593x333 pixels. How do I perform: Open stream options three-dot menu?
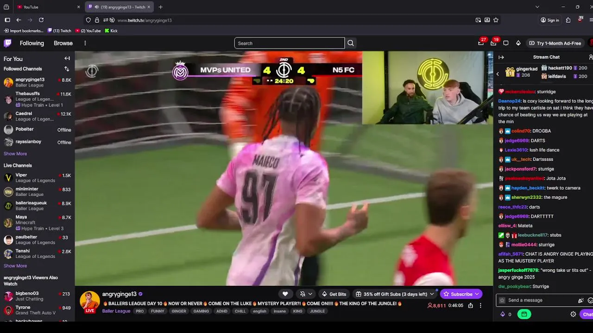[x=480, y=305]
